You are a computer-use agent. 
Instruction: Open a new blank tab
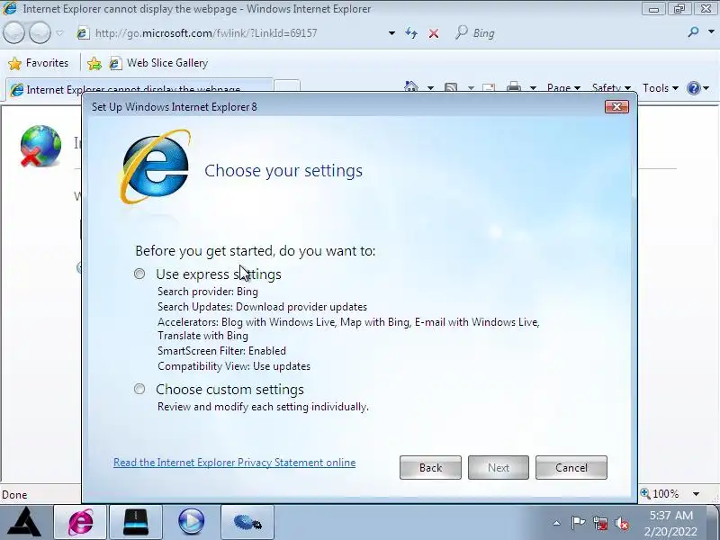287,87
